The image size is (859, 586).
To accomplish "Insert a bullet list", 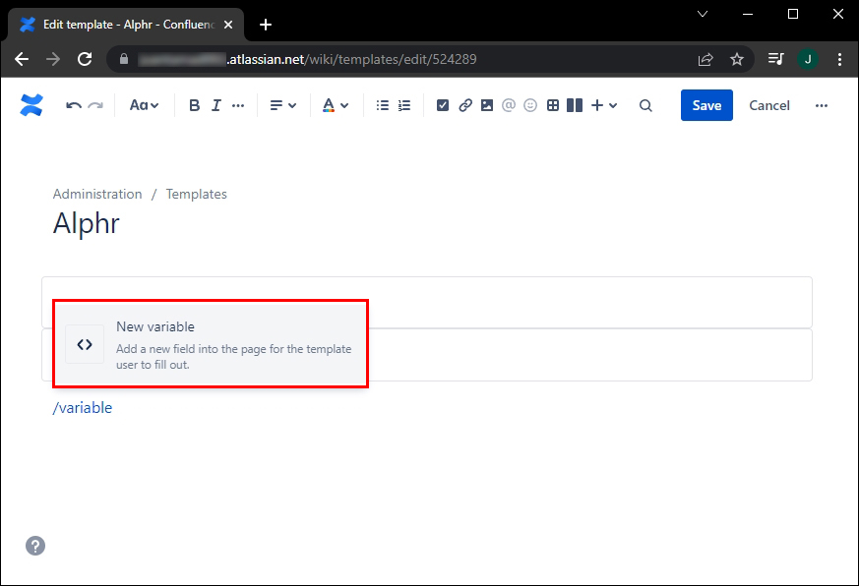I will (x=383, y=105).
